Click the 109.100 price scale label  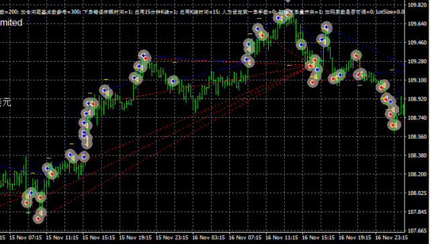tap(417, 80)
